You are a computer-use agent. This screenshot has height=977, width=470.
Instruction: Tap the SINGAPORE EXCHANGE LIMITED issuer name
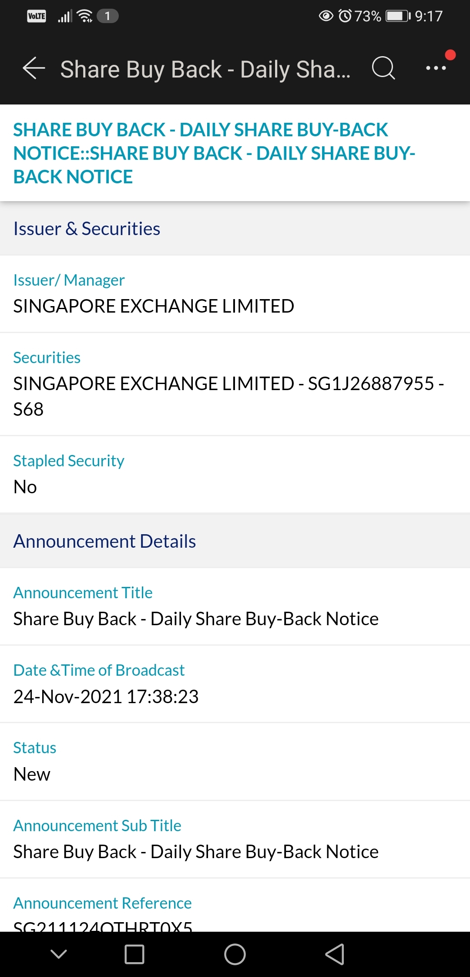click(154, 306)
